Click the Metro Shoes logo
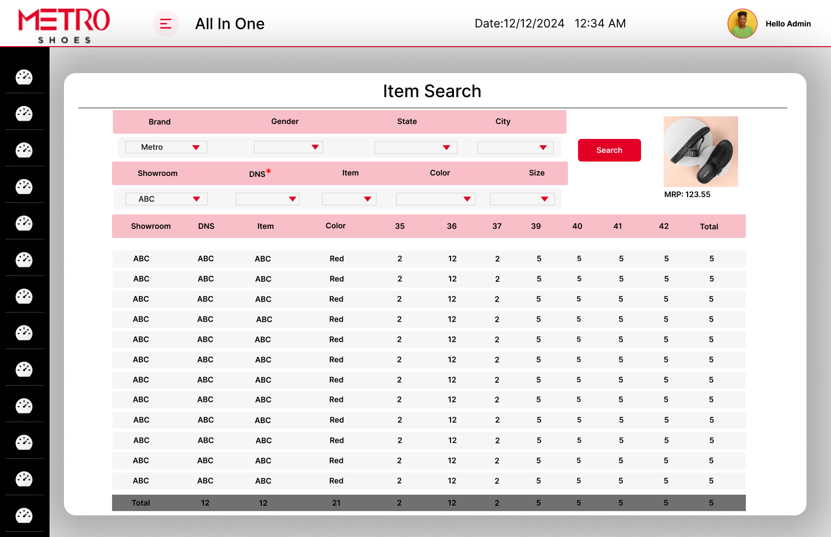The height and width of the screenshot is (537, 831). [x=64, y=25]
